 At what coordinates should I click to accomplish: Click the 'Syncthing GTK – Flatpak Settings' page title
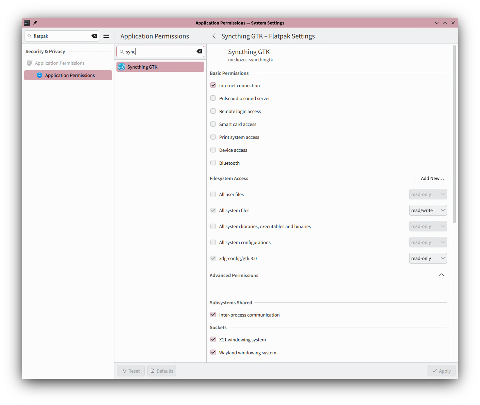[x=268, y=36]
